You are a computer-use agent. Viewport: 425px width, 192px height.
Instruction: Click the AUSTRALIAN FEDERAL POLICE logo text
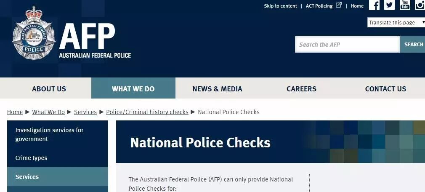click(x=95, y=56)
